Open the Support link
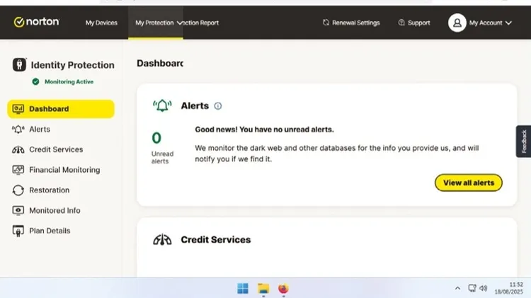531x298 pixels. [418, 23]
